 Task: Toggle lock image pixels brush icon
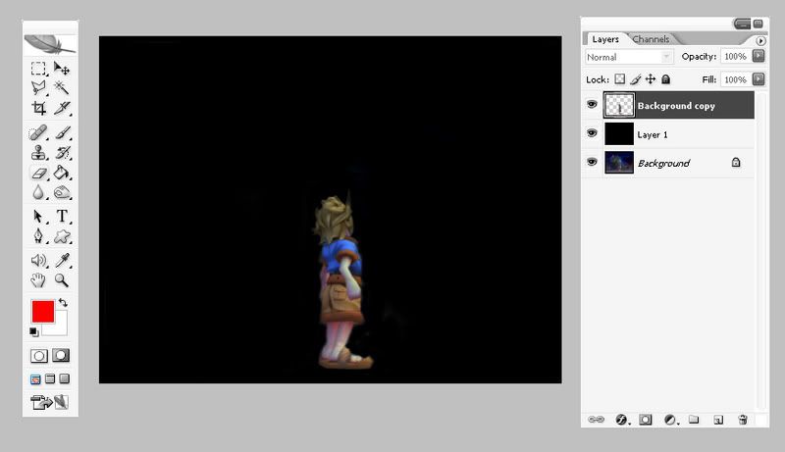pyautogui.click(x=635, y=79)
